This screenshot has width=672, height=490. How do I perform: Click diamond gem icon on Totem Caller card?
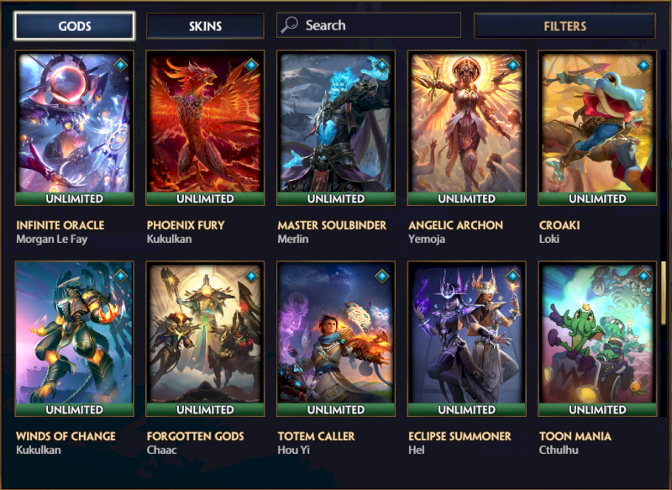coord(382,276)
